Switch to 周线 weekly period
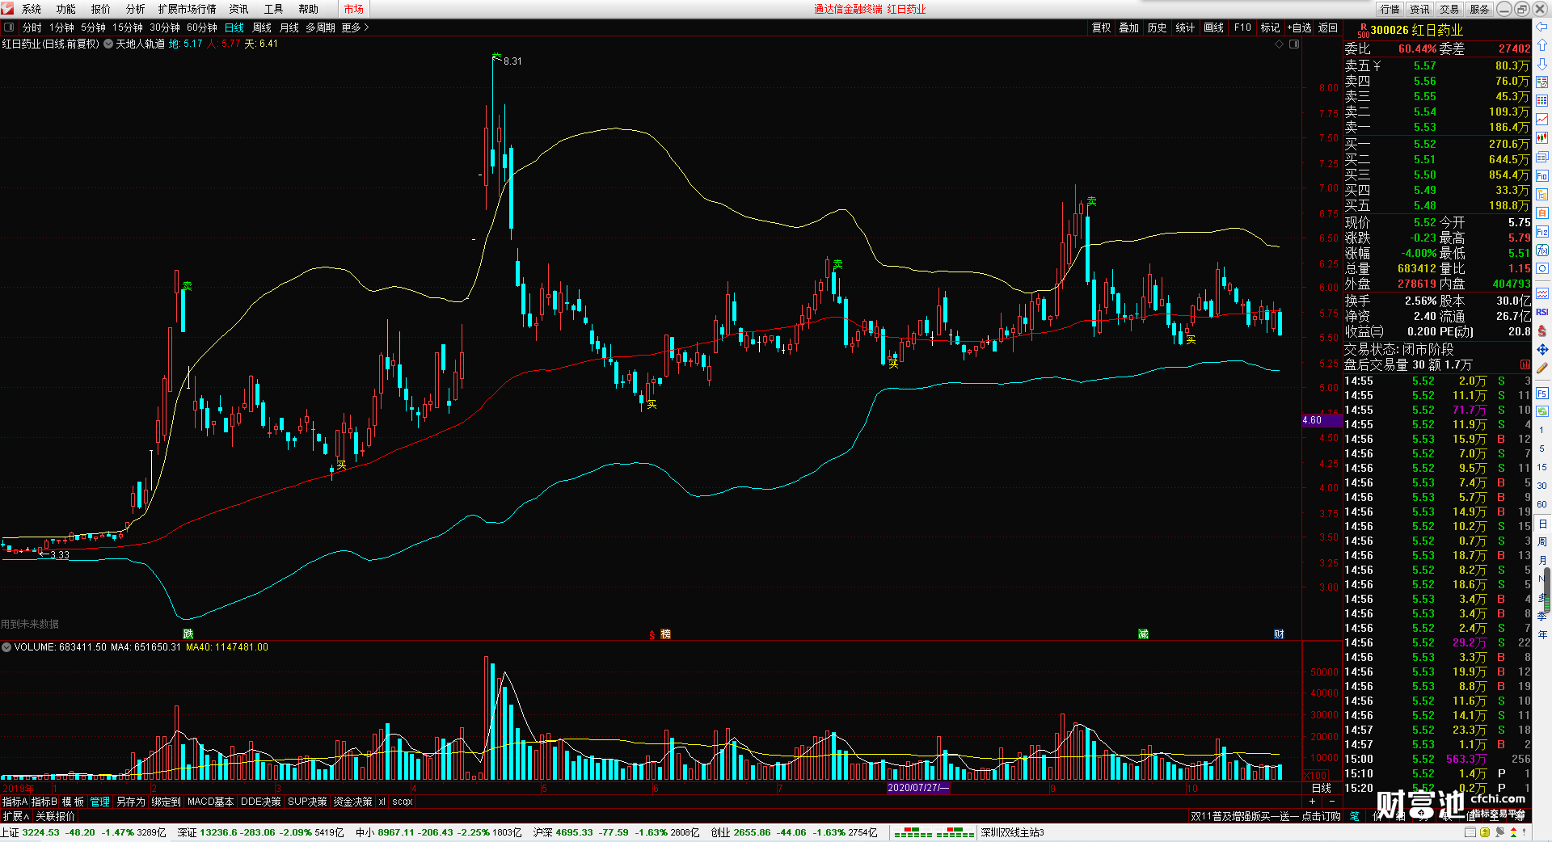Screen dimensions: 1552x842 pyautogui.click(x=262, y=27)
